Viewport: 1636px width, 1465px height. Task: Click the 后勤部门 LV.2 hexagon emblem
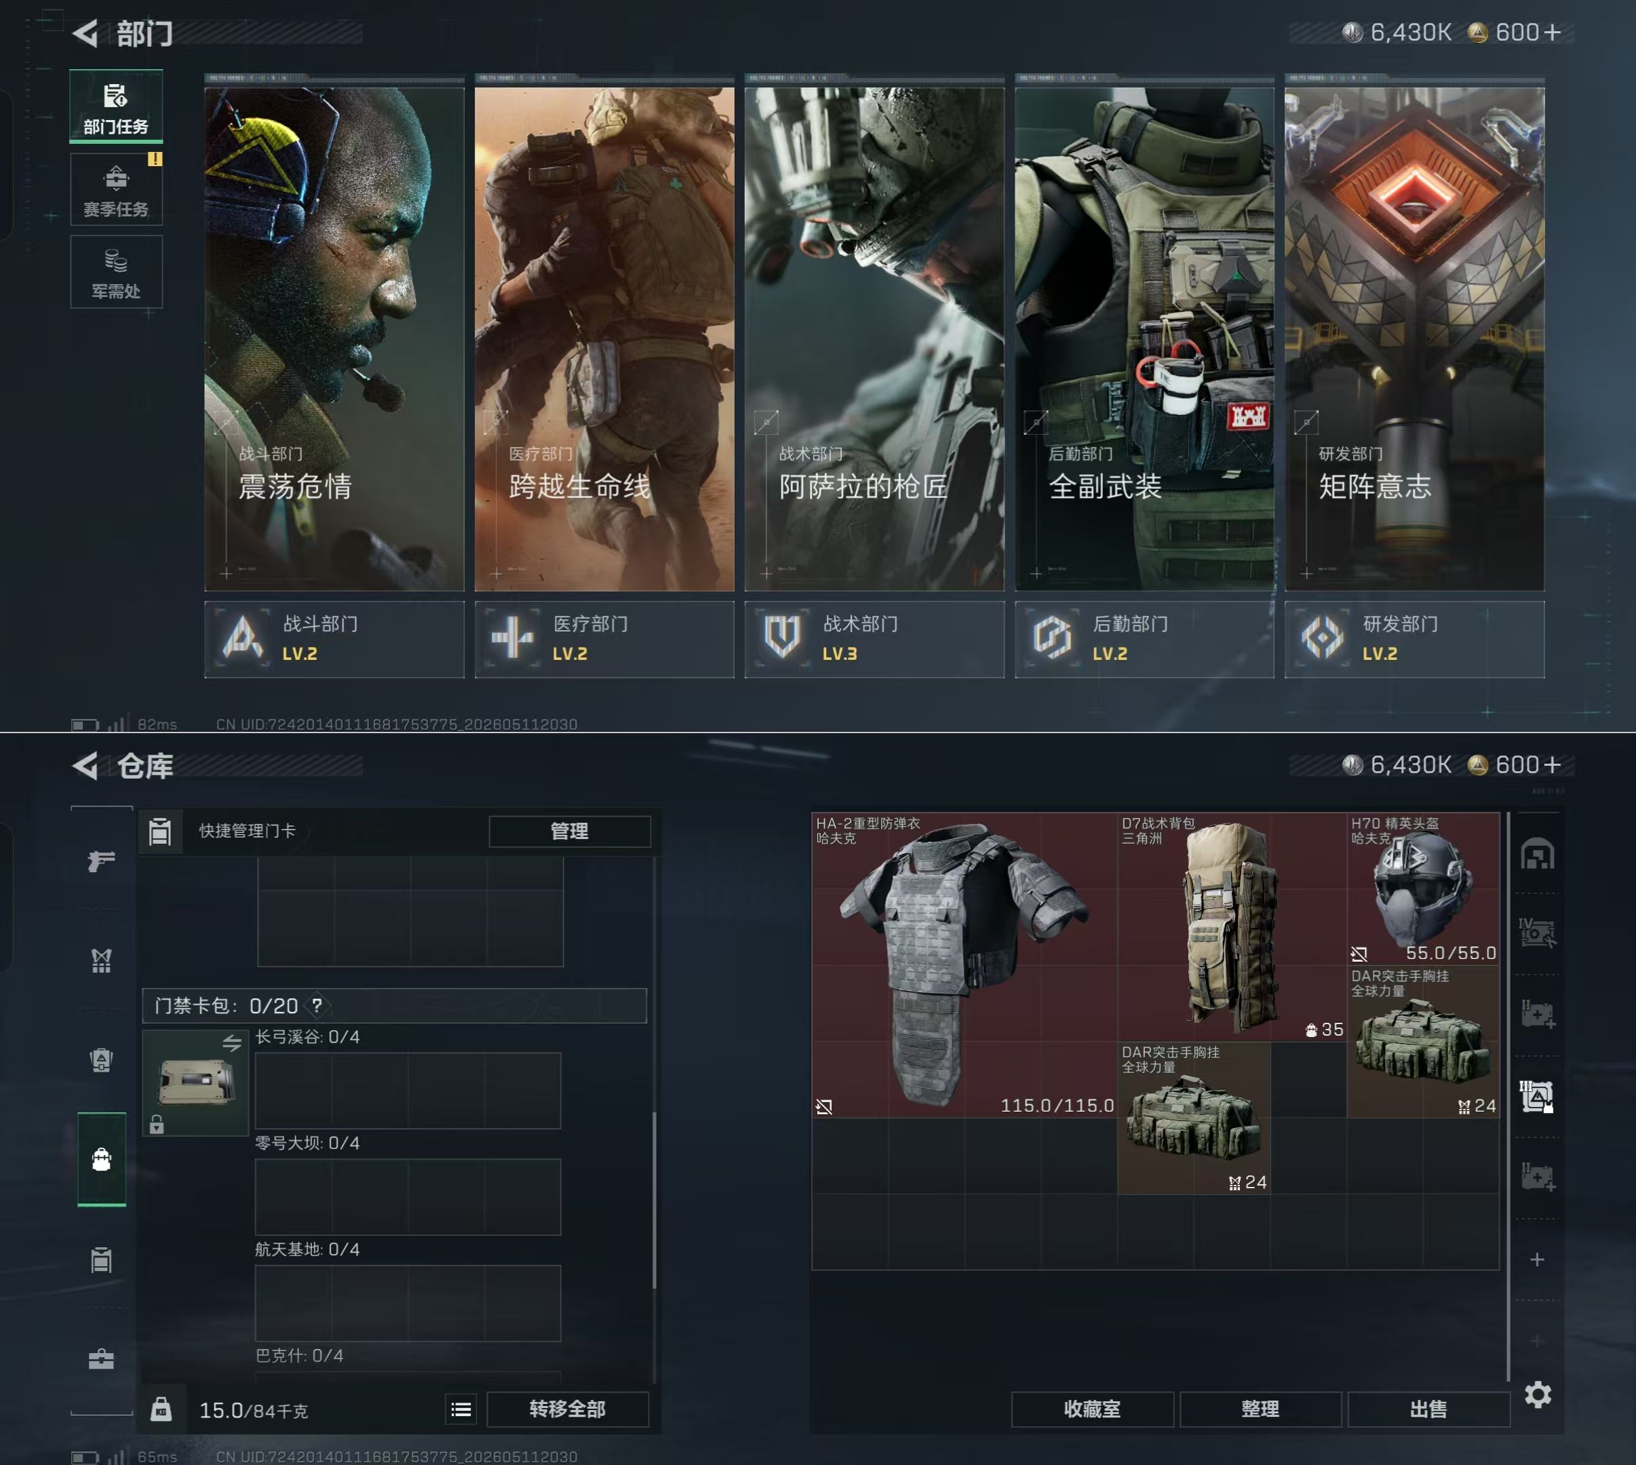[1052, 638]
